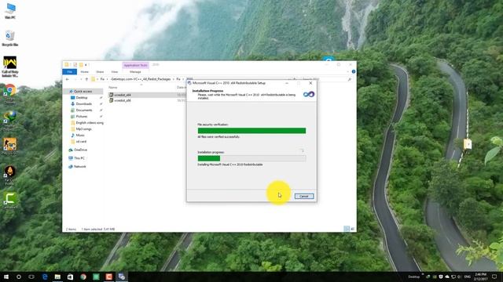Open the View ribbon tab
The height and width of the screenshot is (282, 503).
coord(115,72)
